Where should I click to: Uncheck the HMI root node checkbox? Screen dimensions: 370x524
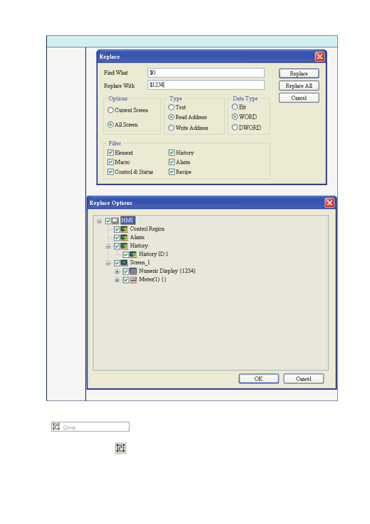click(x=108, y=221)
